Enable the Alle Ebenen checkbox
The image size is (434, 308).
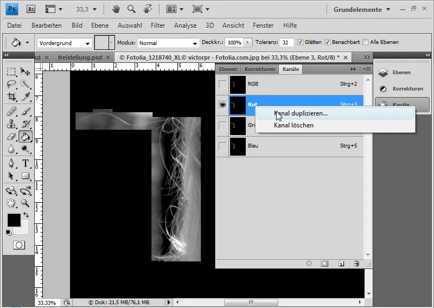pyautogui.click(x=365, y=42)
